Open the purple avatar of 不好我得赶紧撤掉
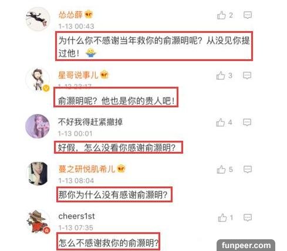Viewport: 287px width, 251px height. 38,126
